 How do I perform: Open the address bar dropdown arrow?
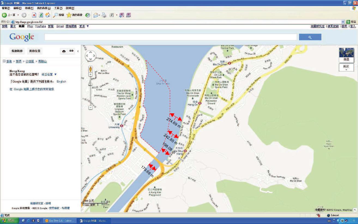point(343,22)
